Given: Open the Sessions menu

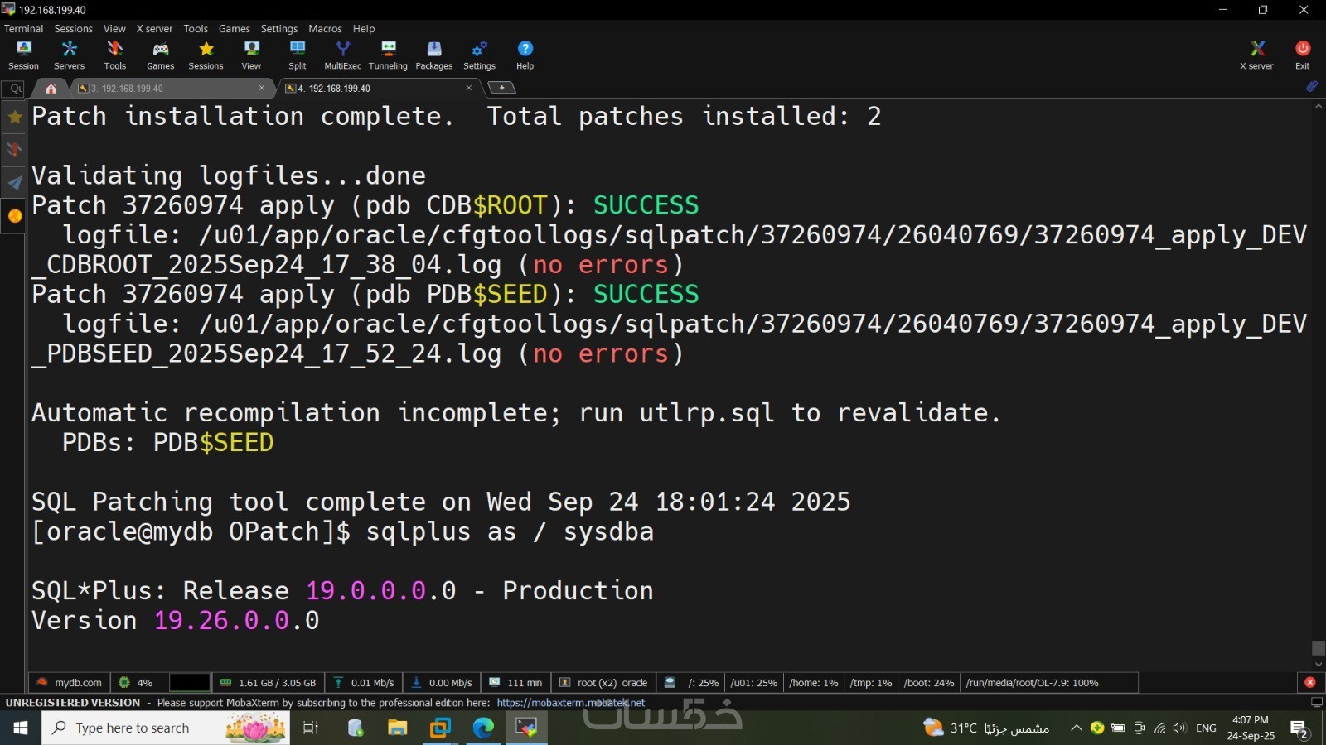Looking at the screenshot, I should pos(73,28).
